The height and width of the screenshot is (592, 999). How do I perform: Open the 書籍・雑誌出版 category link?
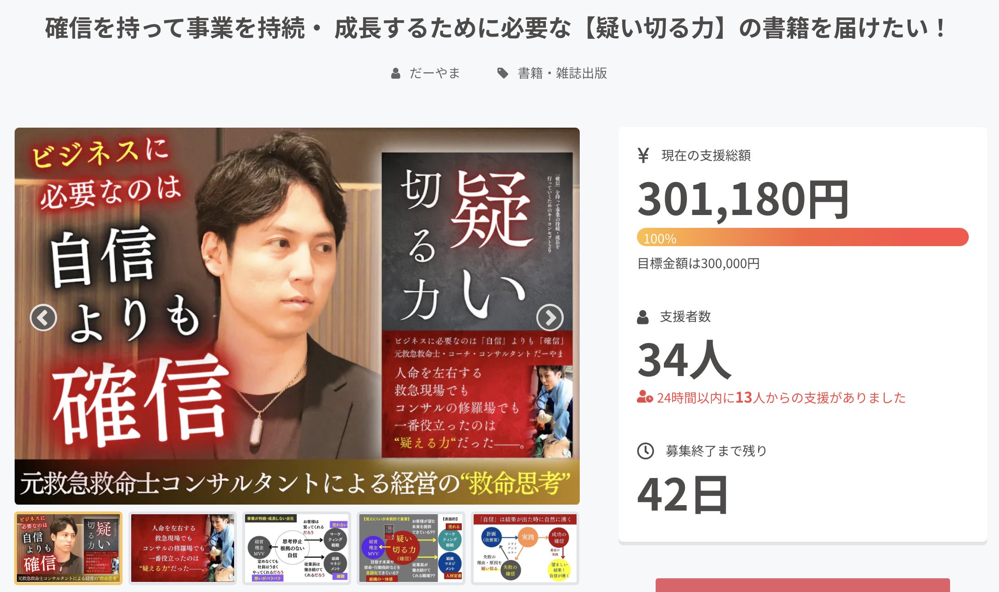pyautogui.click(x=562, y=73)
